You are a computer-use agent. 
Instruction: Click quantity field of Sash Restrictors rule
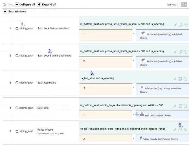106,88
